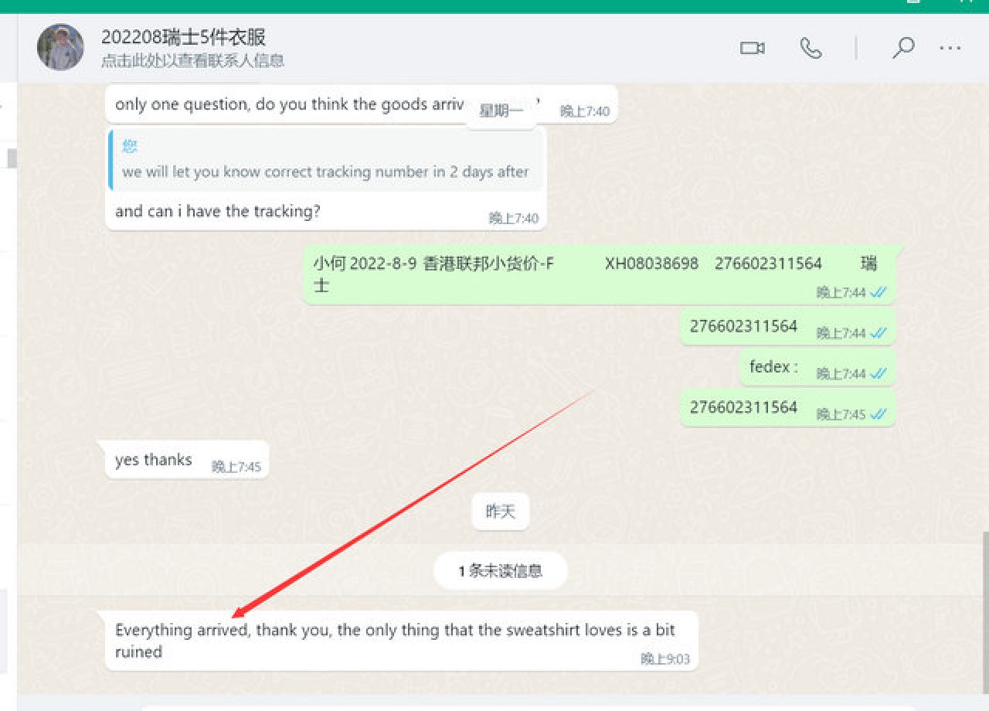Click the 'fedex :' sent message
Screen dimensions: 989x711
[773, 367]
